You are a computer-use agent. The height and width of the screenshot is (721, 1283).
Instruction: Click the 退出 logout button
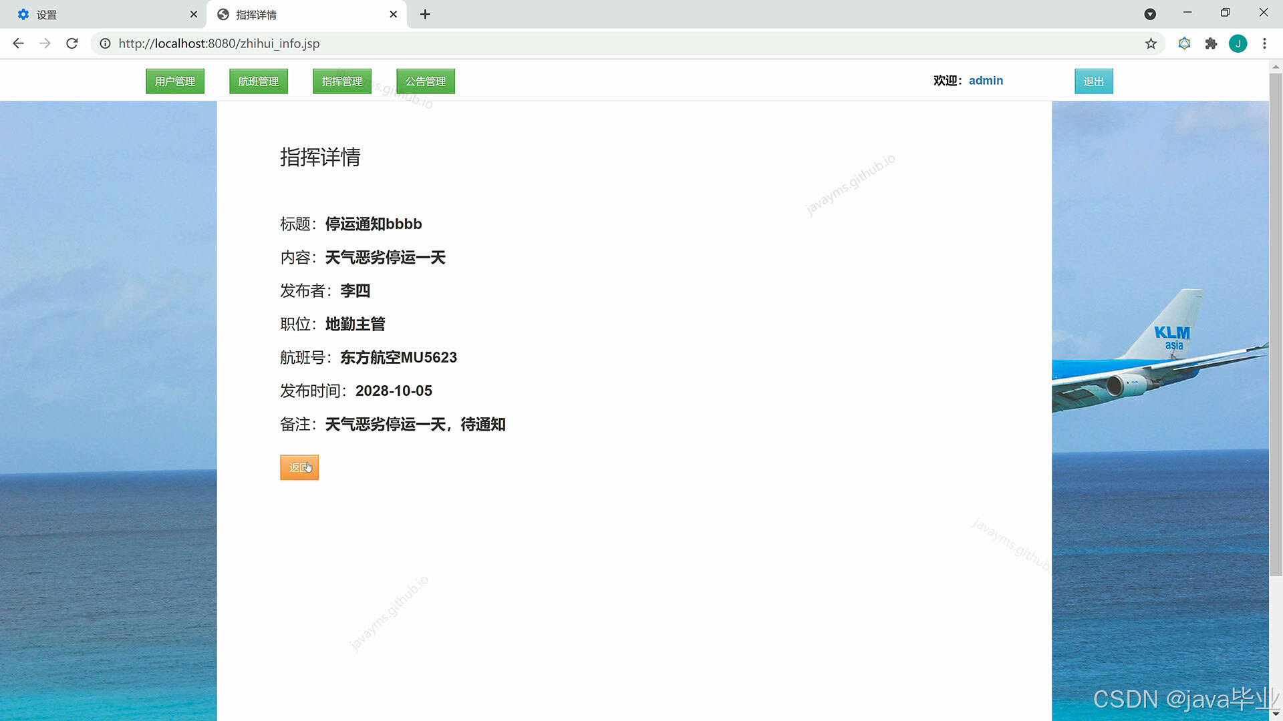click(1094, 81)
